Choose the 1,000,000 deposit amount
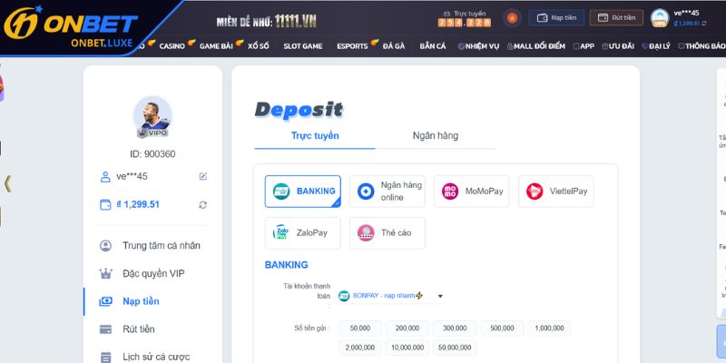This screenshot has width=726, height=363. point(549,329)
